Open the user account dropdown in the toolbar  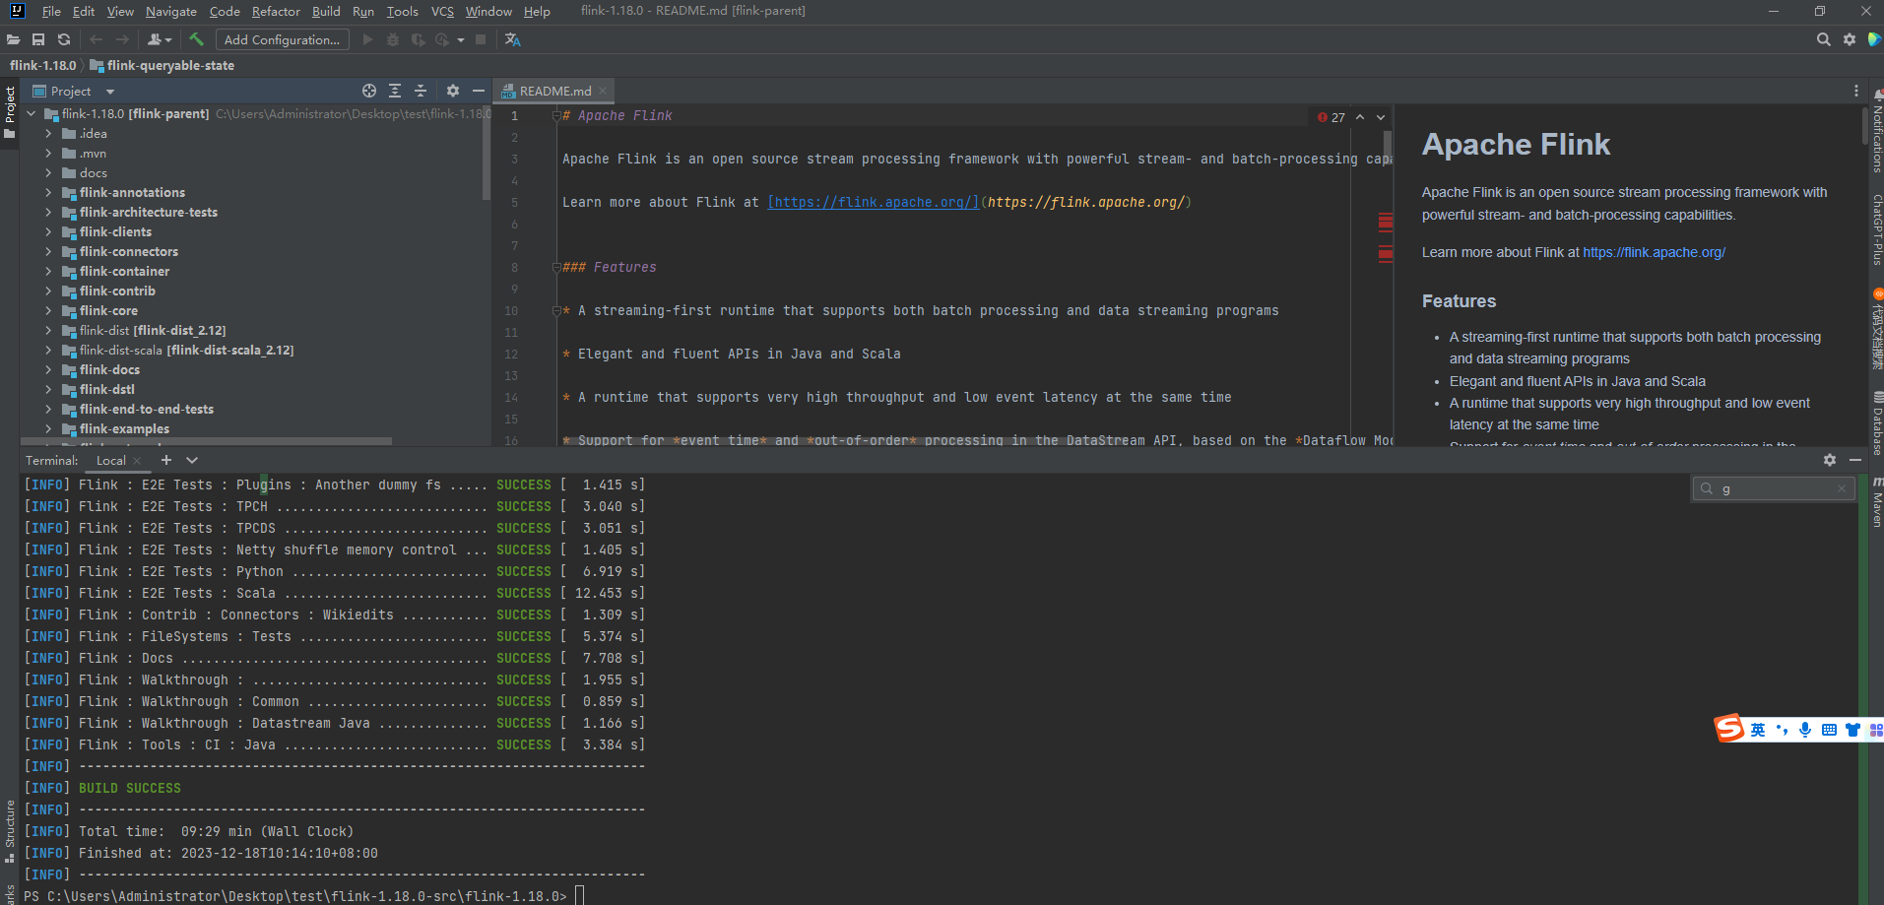point(160,39)
